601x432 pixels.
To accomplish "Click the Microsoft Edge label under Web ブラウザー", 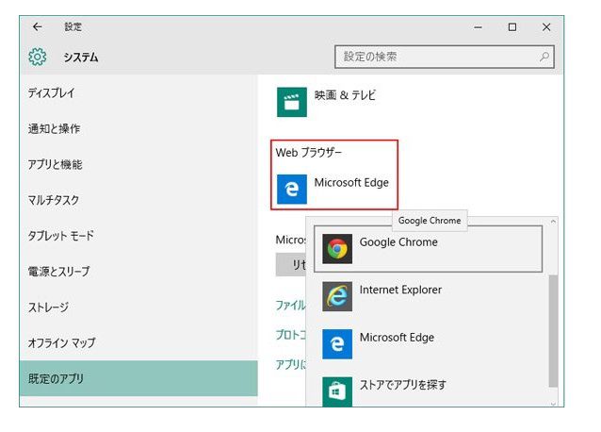I will (x=351, y=183).
